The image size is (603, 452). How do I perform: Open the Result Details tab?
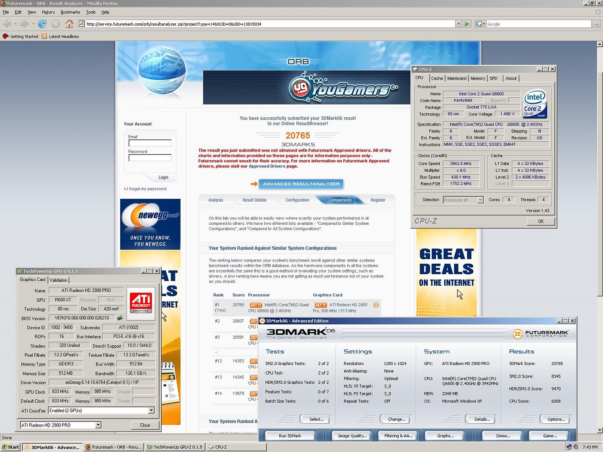254,200
